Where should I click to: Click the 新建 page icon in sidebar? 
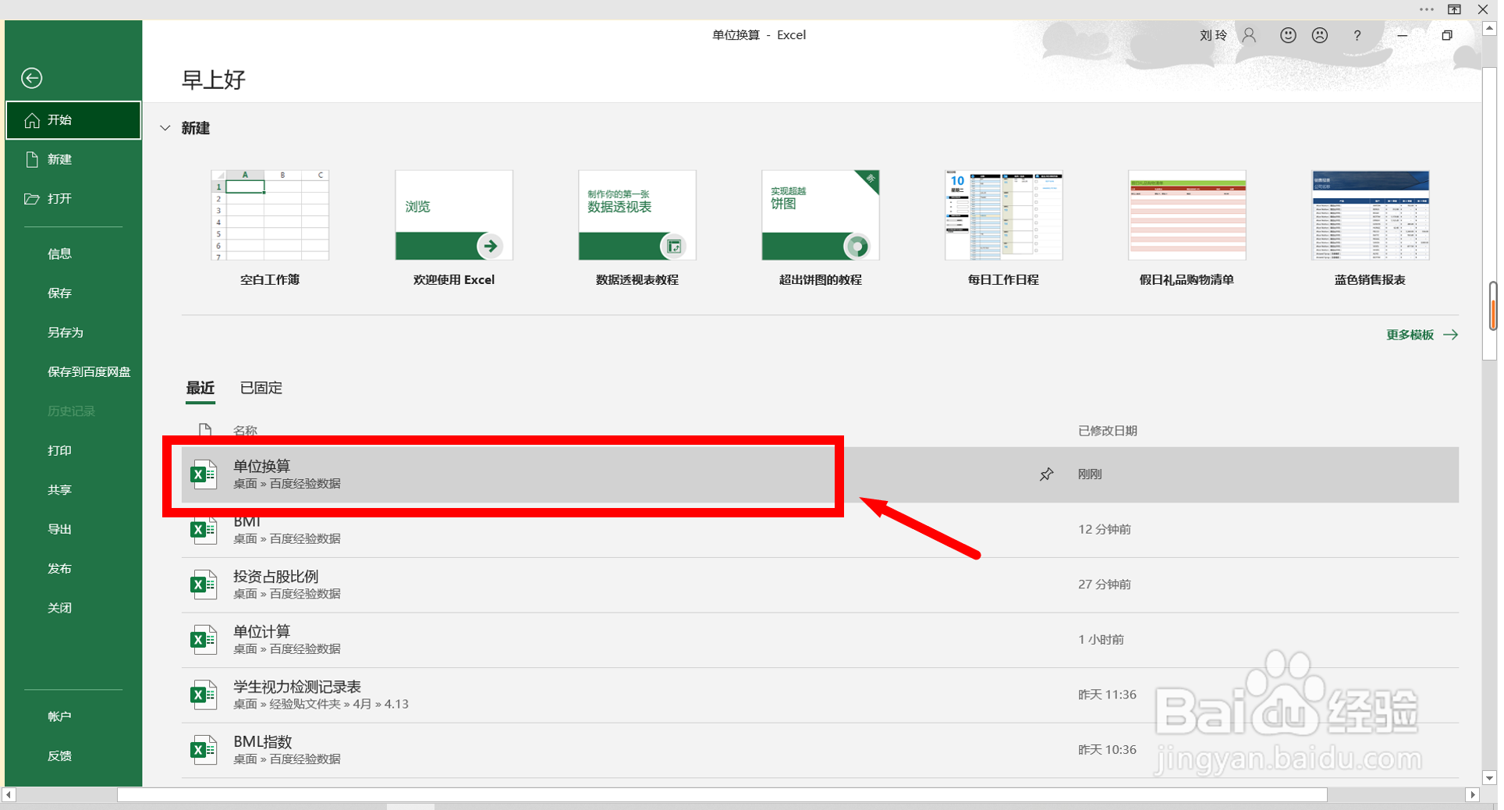(x=32, y=159)
